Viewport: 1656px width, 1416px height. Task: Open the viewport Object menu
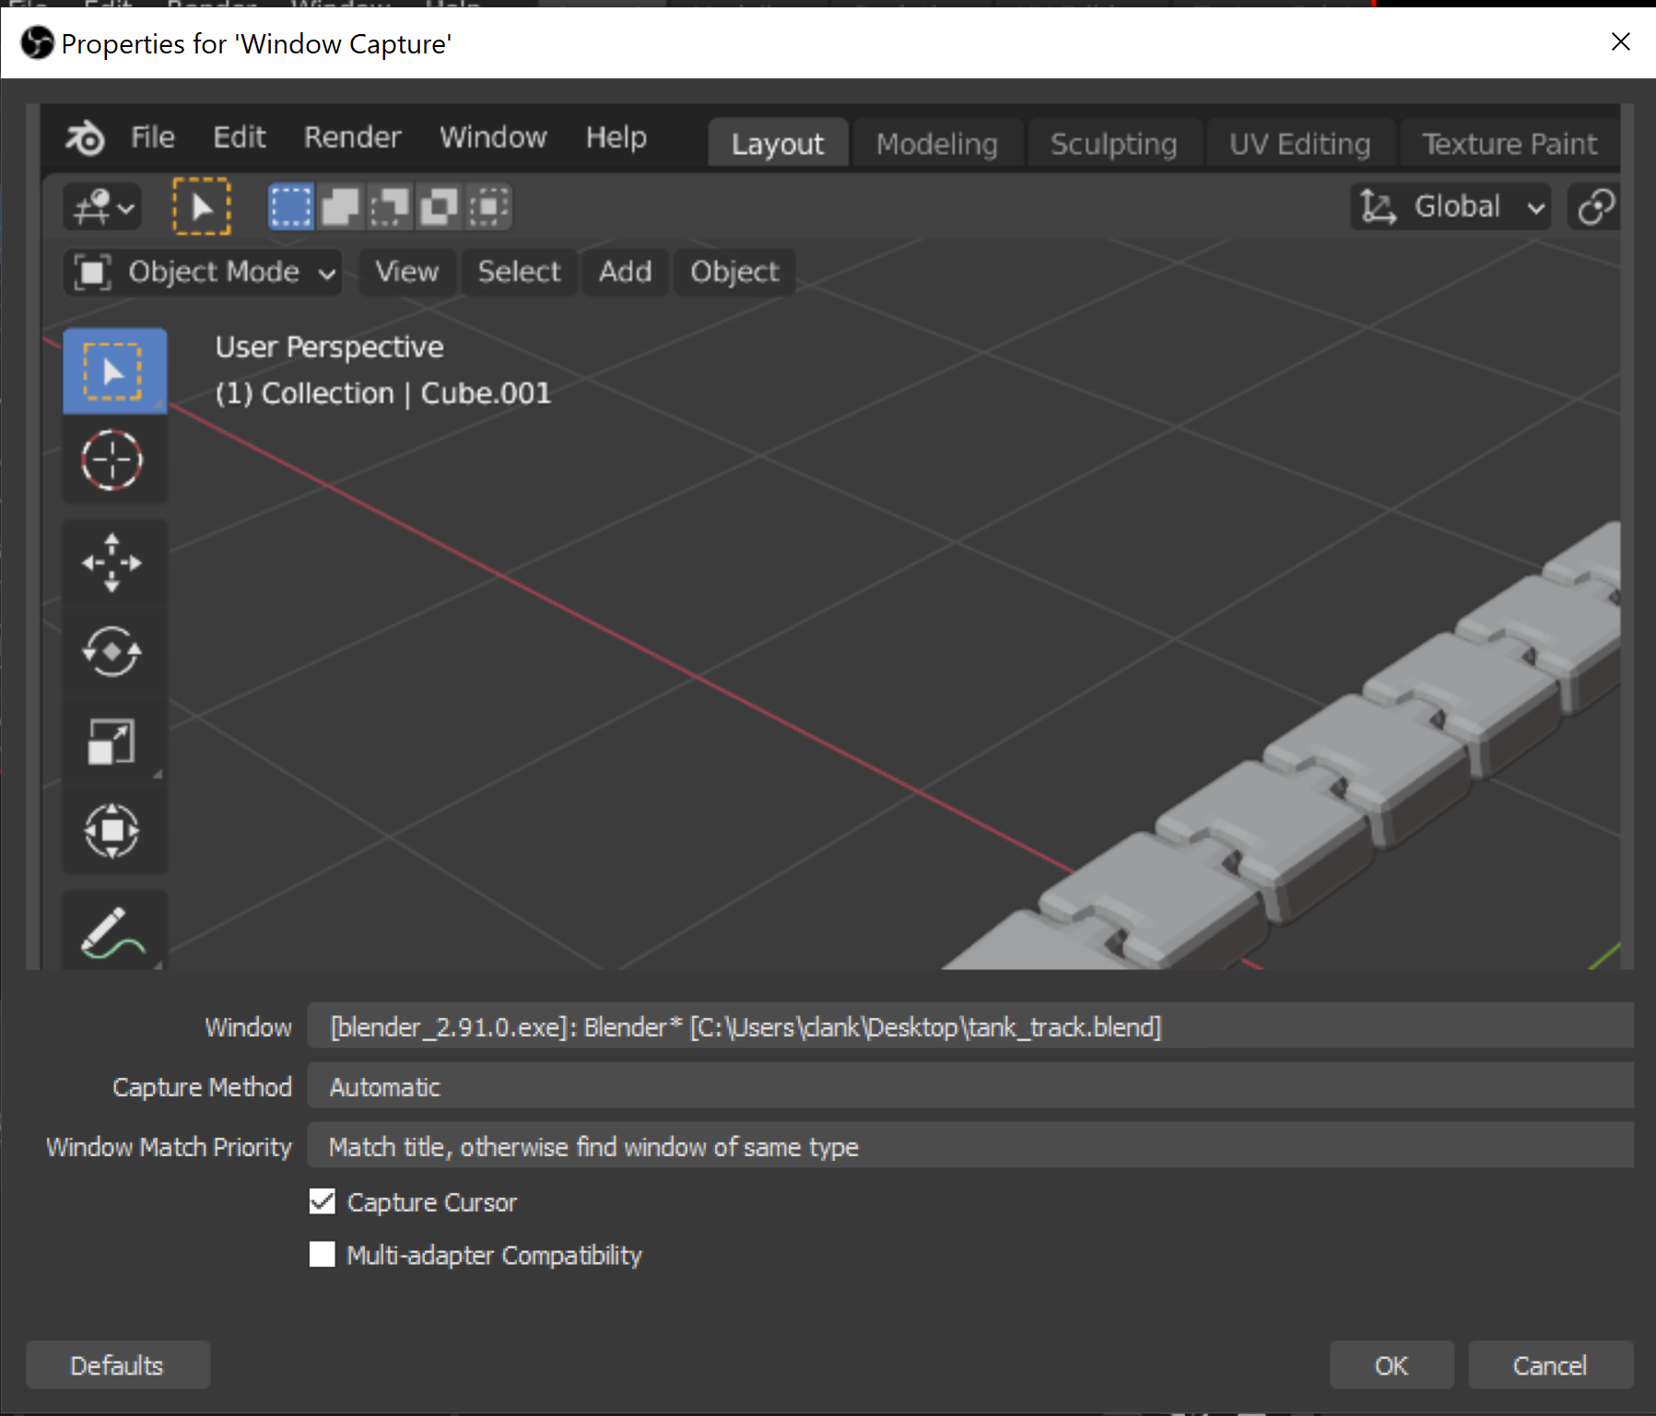(735, 272)
